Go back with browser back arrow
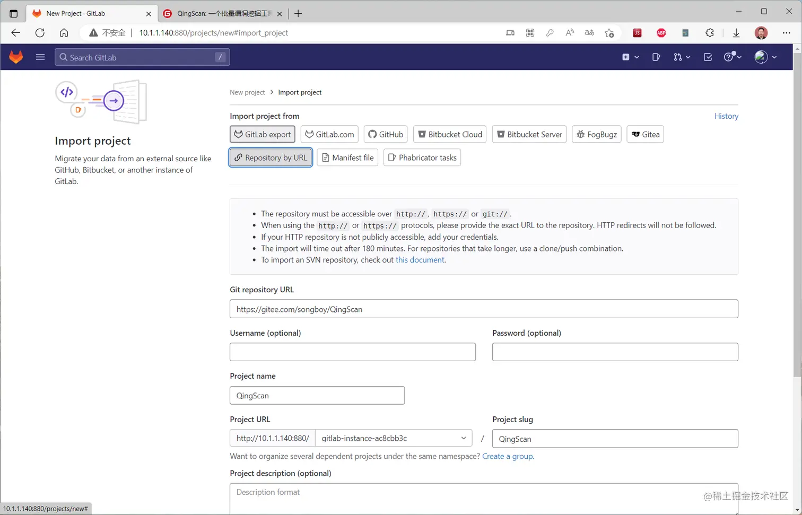Viewport: 802px width, 515px height. pyautogui.click(x=15, y=33)
